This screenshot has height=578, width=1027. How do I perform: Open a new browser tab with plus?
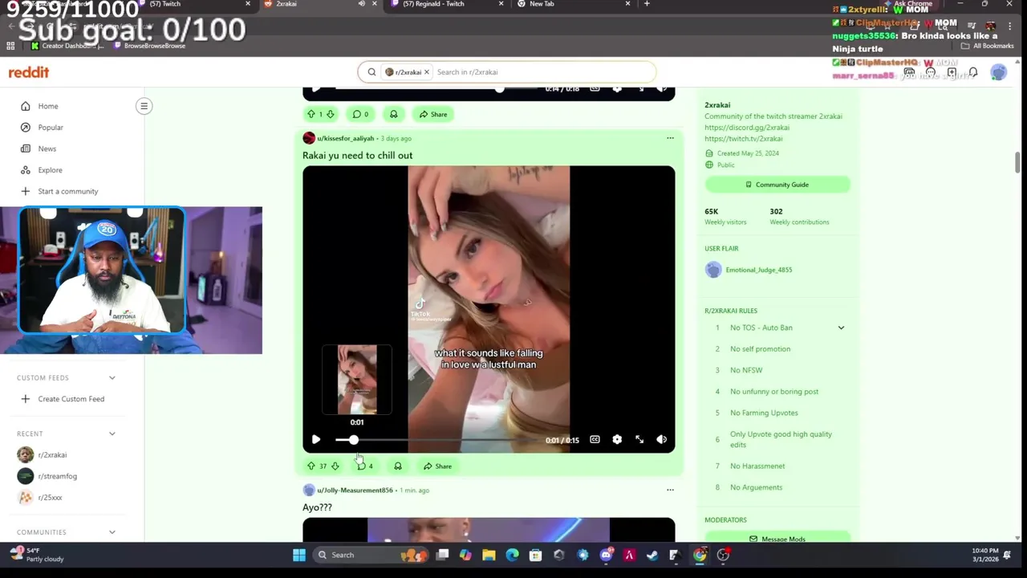tap(647, 4)
